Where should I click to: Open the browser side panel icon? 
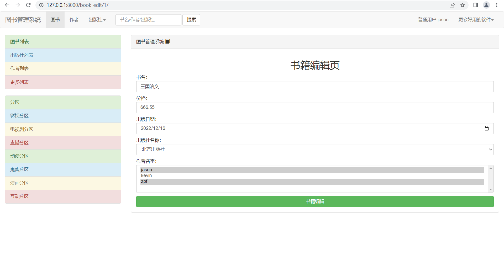[476, 5]
